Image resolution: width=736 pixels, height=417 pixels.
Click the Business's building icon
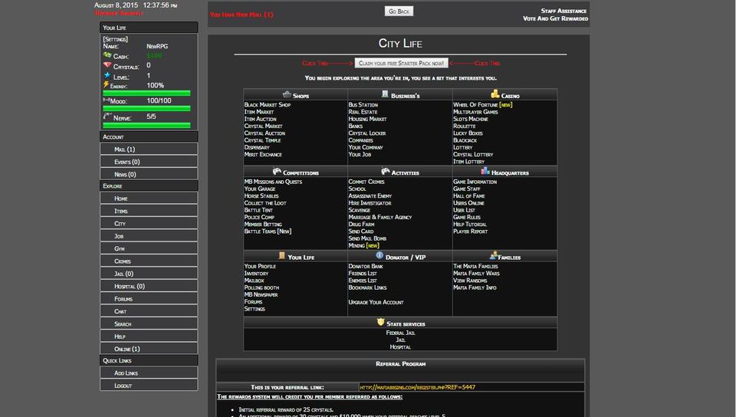[x=385, y=94]
